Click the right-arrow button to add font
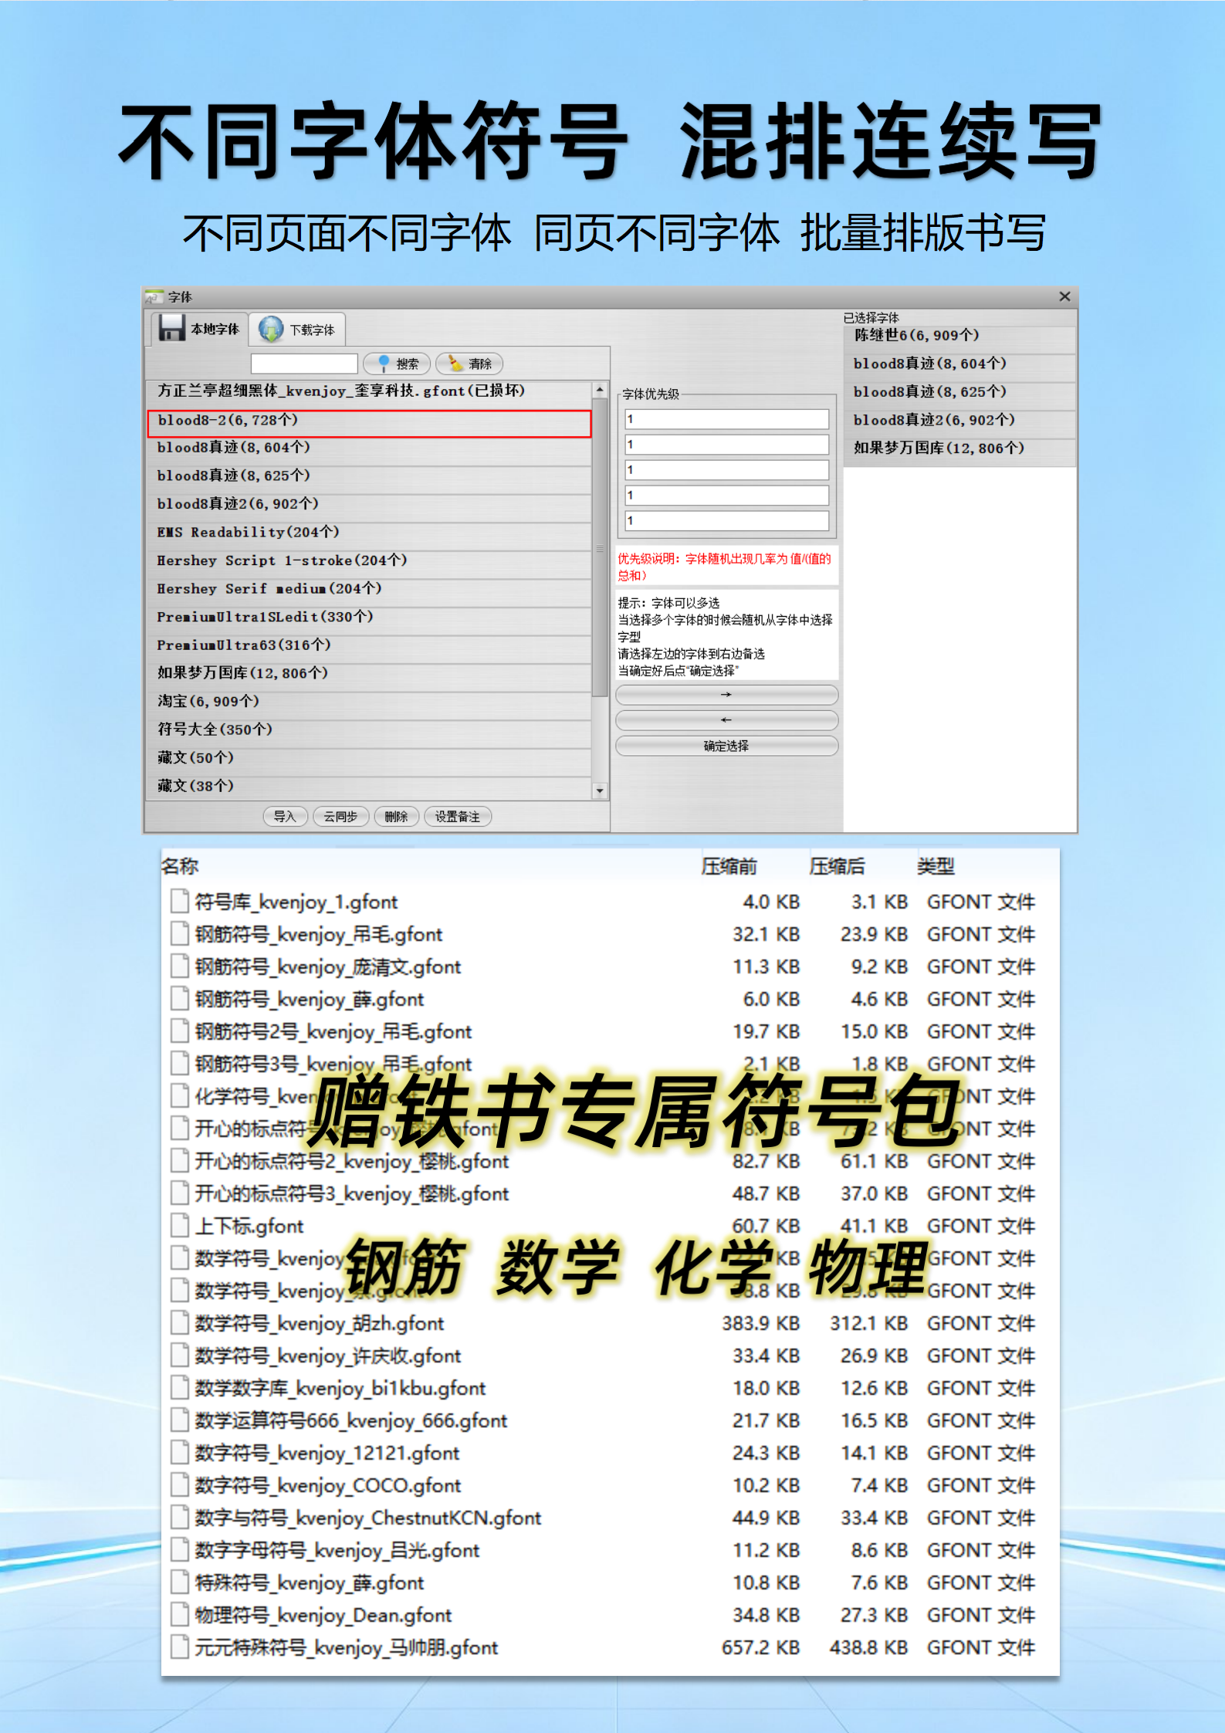The image size is (1225, 1733). coord(726,695)
